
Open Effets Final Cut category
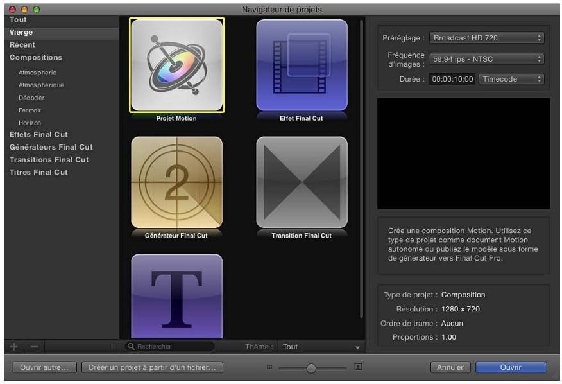pos(62,135)
